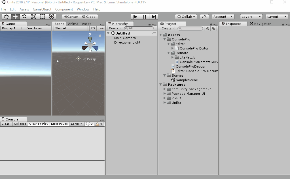Expand the LiteNetLib folder
Viewport: 290px width, 179px height.
tap(172, 57)
